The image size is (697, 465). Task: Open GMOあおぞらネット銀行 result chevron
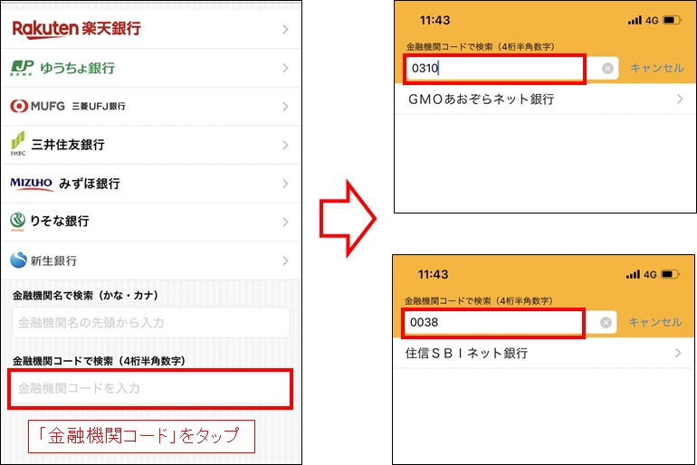tap(680, 99)
